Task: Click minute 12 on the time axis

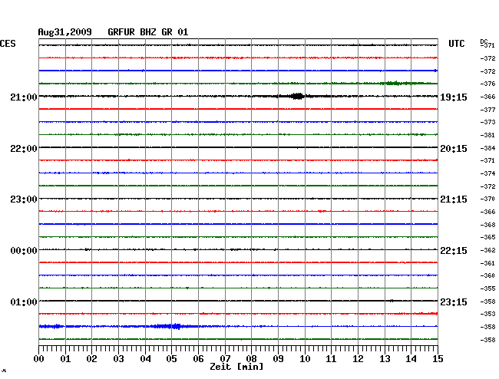Action: click(x=358, y=359)
